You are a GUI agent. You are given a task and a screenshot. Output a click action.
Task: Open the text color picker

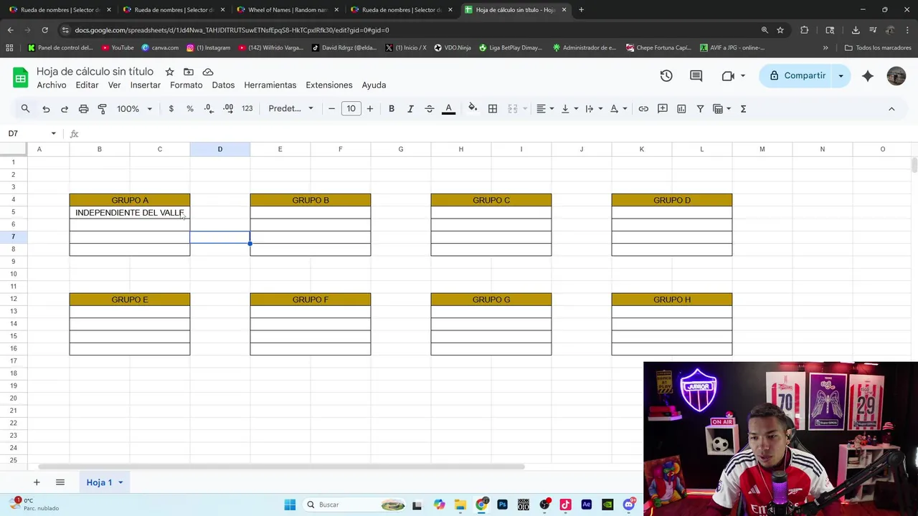(x=449, y=109)
